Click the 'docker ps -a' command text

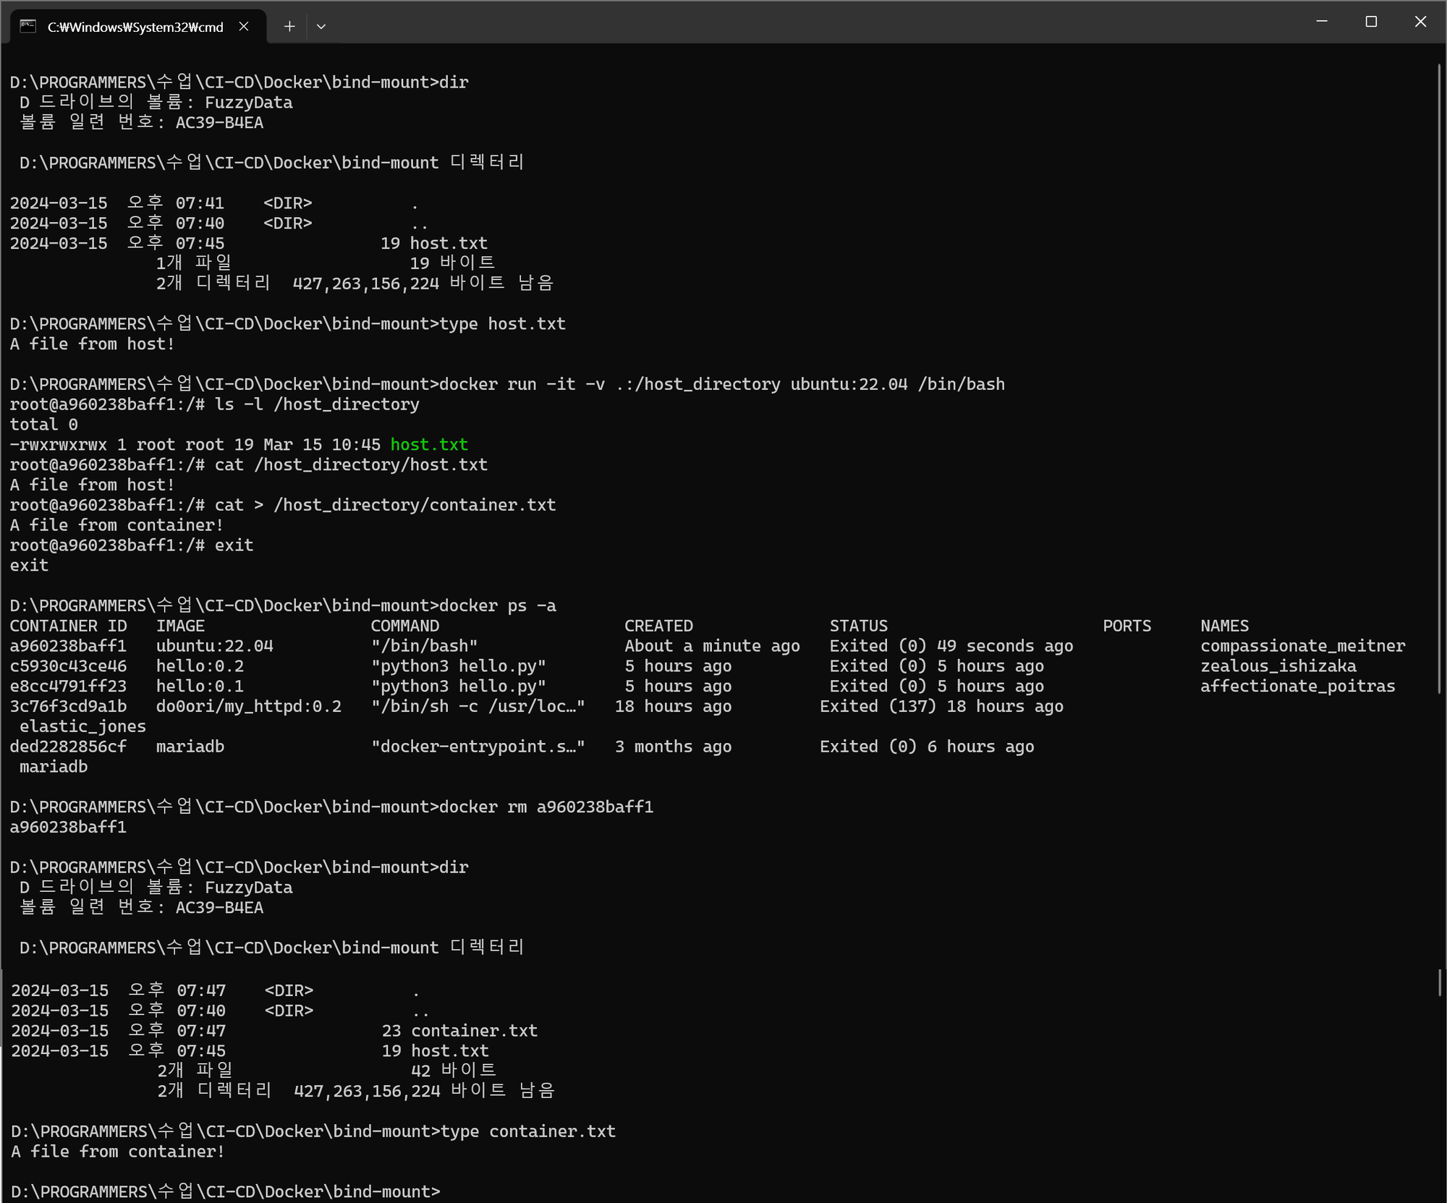498,605
